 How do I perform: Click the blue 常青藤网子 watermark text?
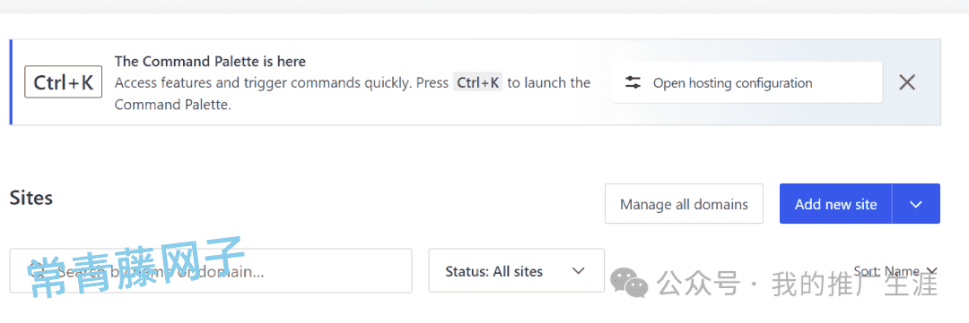click(135, 268)
